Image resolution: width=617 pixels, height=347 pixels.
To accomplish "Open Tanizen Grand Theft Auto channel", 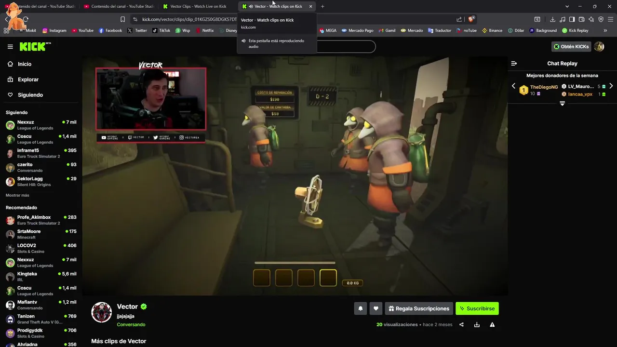I will (41, 319).
